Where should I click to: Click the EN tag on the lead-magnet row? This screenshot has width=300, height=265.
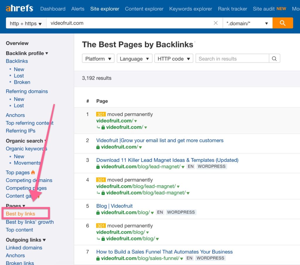tap(190, 167)
